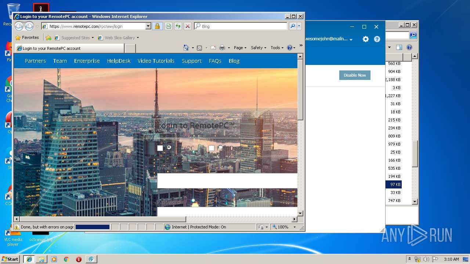Open help icon in RemotePC app window

377,39
